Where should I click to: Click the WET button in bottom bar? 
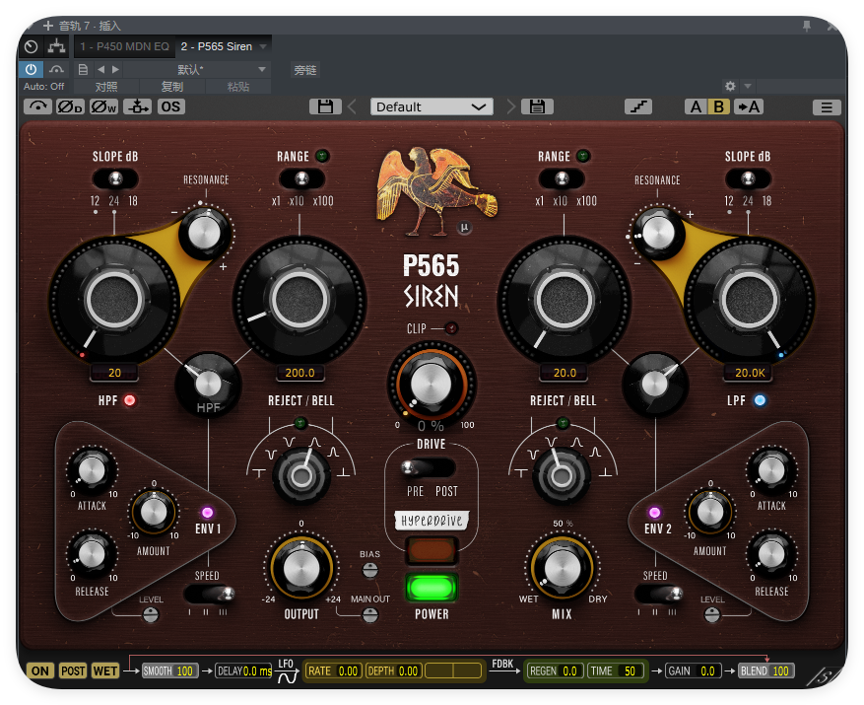(105, 670)
